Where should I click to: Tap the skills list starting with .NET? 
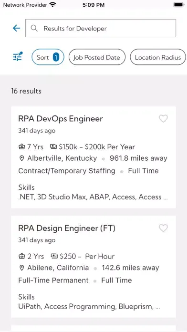[93, 197]
